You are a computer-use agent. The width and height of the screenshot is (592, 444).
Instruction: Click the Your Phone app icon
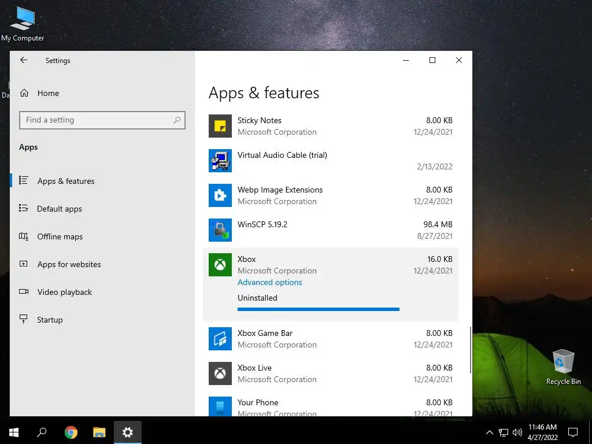[x=220, y=406]
